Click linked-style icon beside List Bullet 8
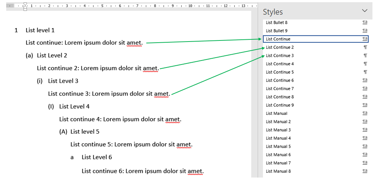Screen dimensions: 375x179 coord(365,23)
